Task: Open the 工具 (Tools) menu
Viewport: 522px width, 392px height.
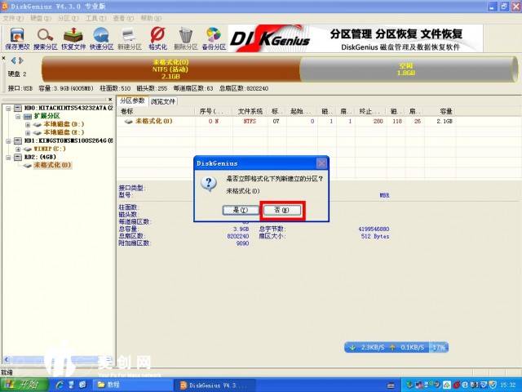Action: [x=95, y=17]
